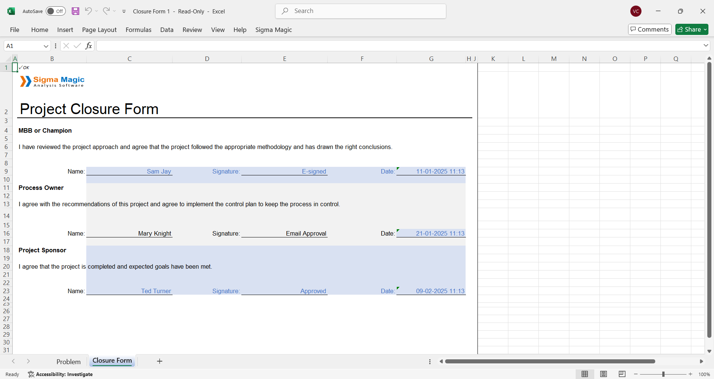
Task: Open the Page Layout tab
Action: (99, 30)
